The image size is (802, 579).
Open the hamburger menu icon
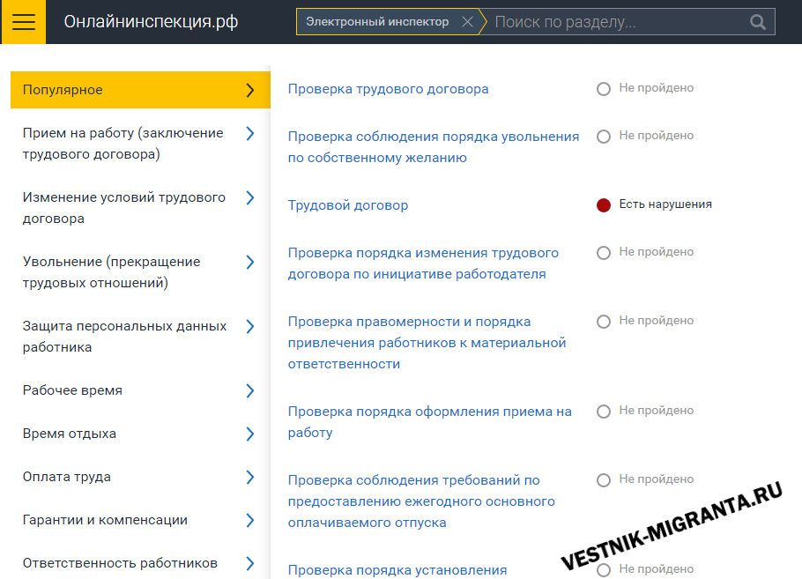pos(24,22)
